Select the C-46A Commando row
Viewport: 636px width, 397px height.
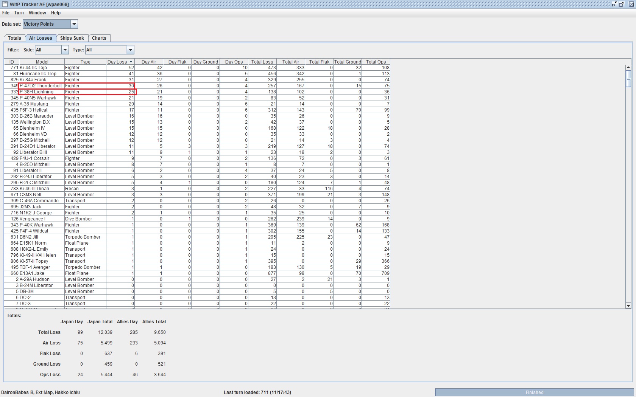(197, 201)
